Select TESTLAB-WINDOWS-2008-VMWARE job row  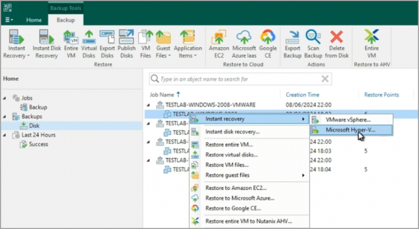pos(210,105)
